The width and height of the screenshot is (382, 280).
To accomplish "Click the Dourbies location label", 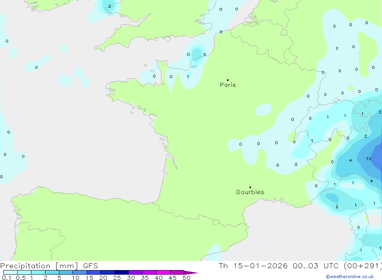I will coord(250,192).
